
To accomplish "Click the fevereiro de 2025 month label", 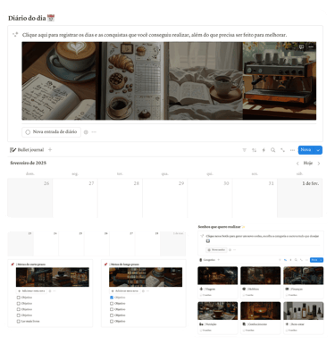I will (x=29, y=163).
